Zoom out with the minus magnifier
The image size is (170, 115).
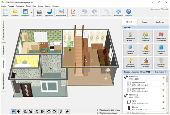pos(25,111)
